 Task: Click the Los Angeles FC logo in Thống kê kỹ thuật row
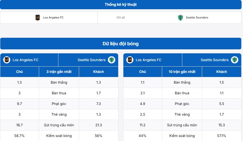click(37, 18)
